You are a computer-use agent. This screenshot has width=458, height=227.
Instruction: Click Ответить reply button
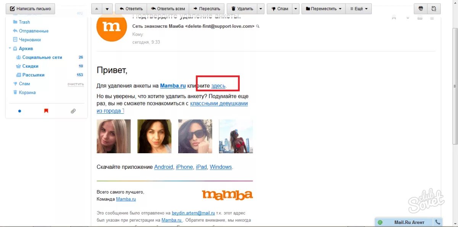point(131,8)
